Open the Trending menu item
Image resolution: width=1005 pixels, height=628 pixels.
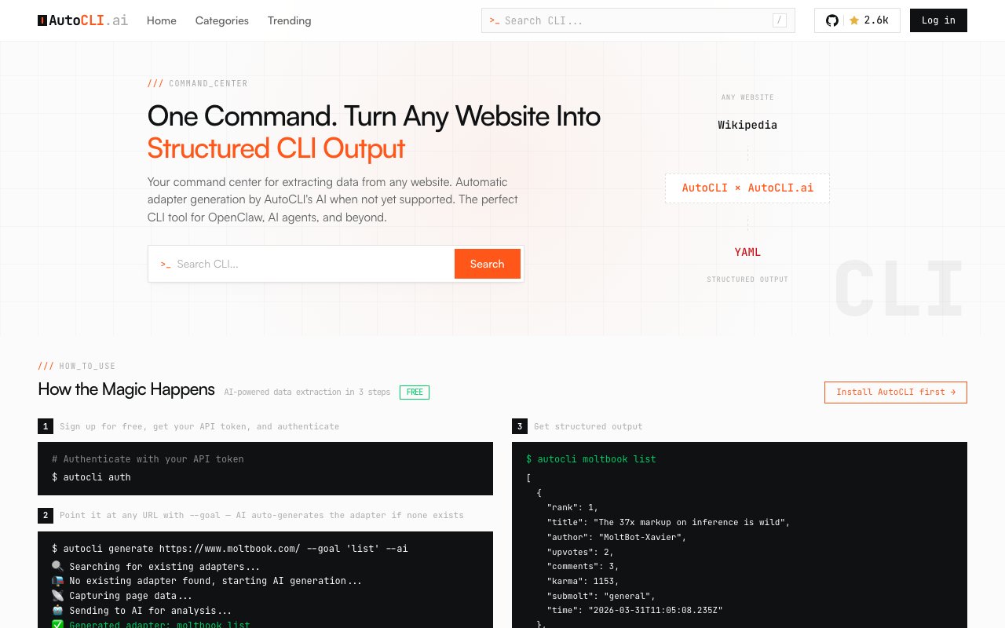coord(290,20)
